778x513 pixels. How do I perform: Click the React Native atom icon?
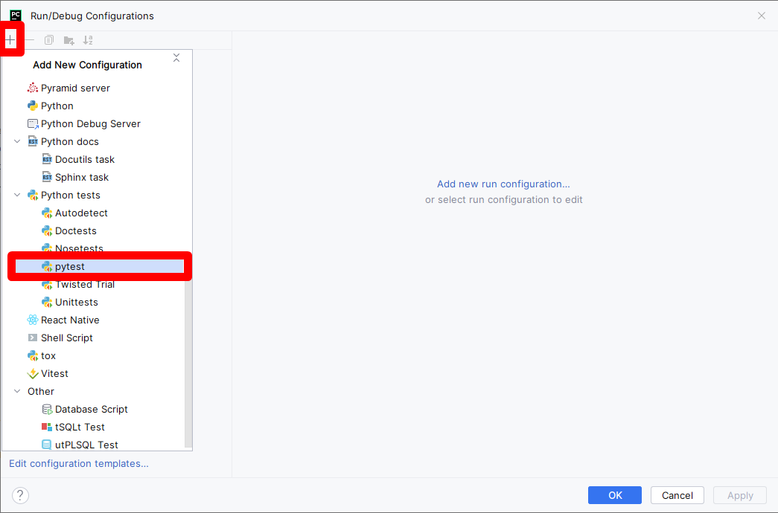pyautogui.click(x=33, y=320)
